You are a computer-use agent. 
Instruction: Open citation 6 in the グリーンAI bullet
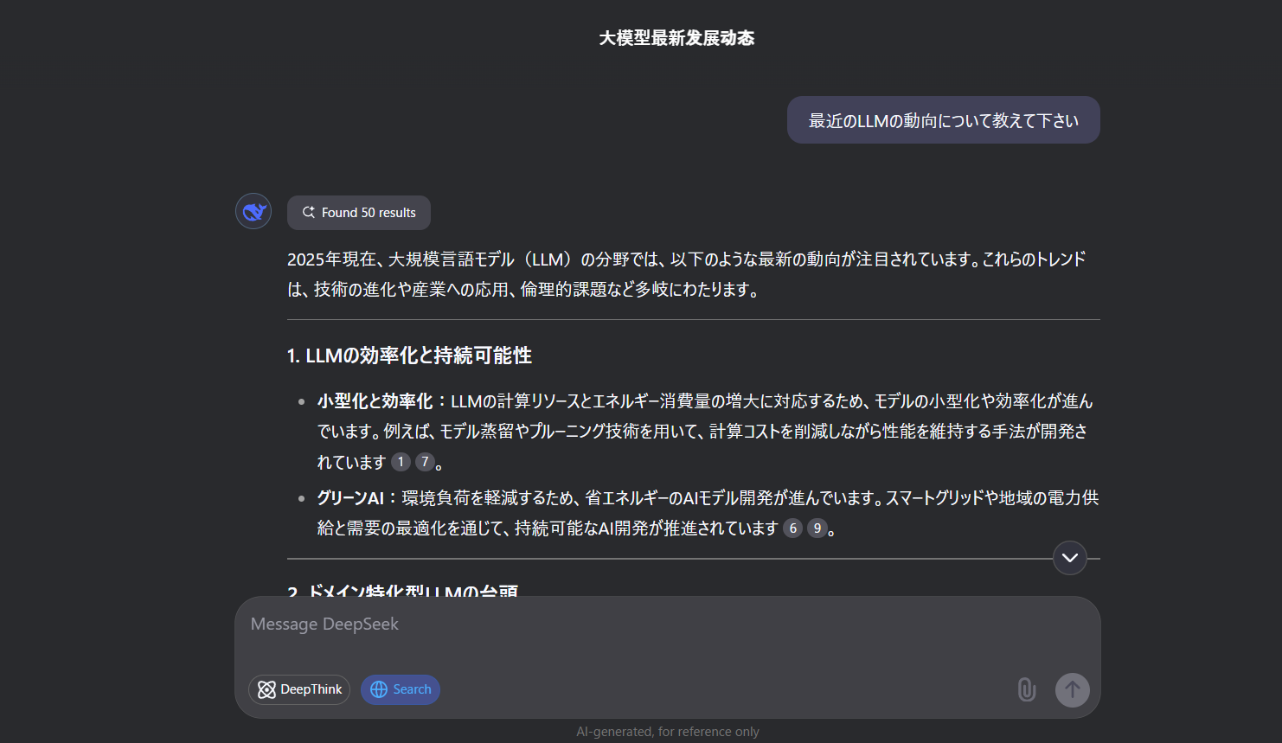pyautogui.click(x=793, y=528)
